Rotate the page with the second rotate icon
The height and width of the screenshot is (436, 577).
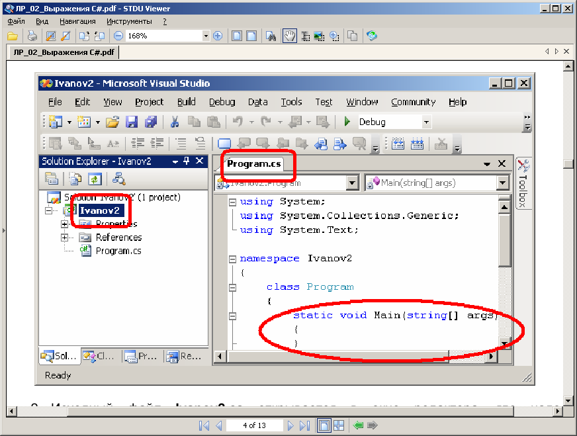99,36
